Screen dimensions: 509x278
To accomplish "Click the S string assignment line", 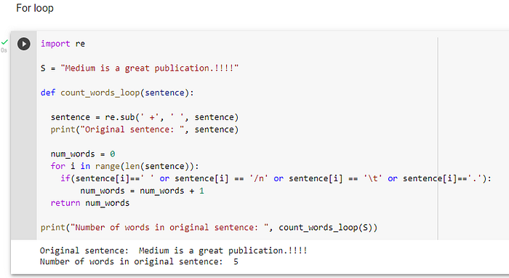I will coord(140,68).
